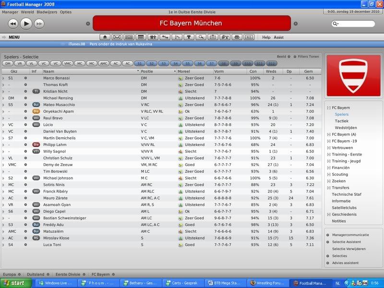Toggle the selection dot for Daniel Van Buyten
Screen dimensions: 384x288
point(25,132)
